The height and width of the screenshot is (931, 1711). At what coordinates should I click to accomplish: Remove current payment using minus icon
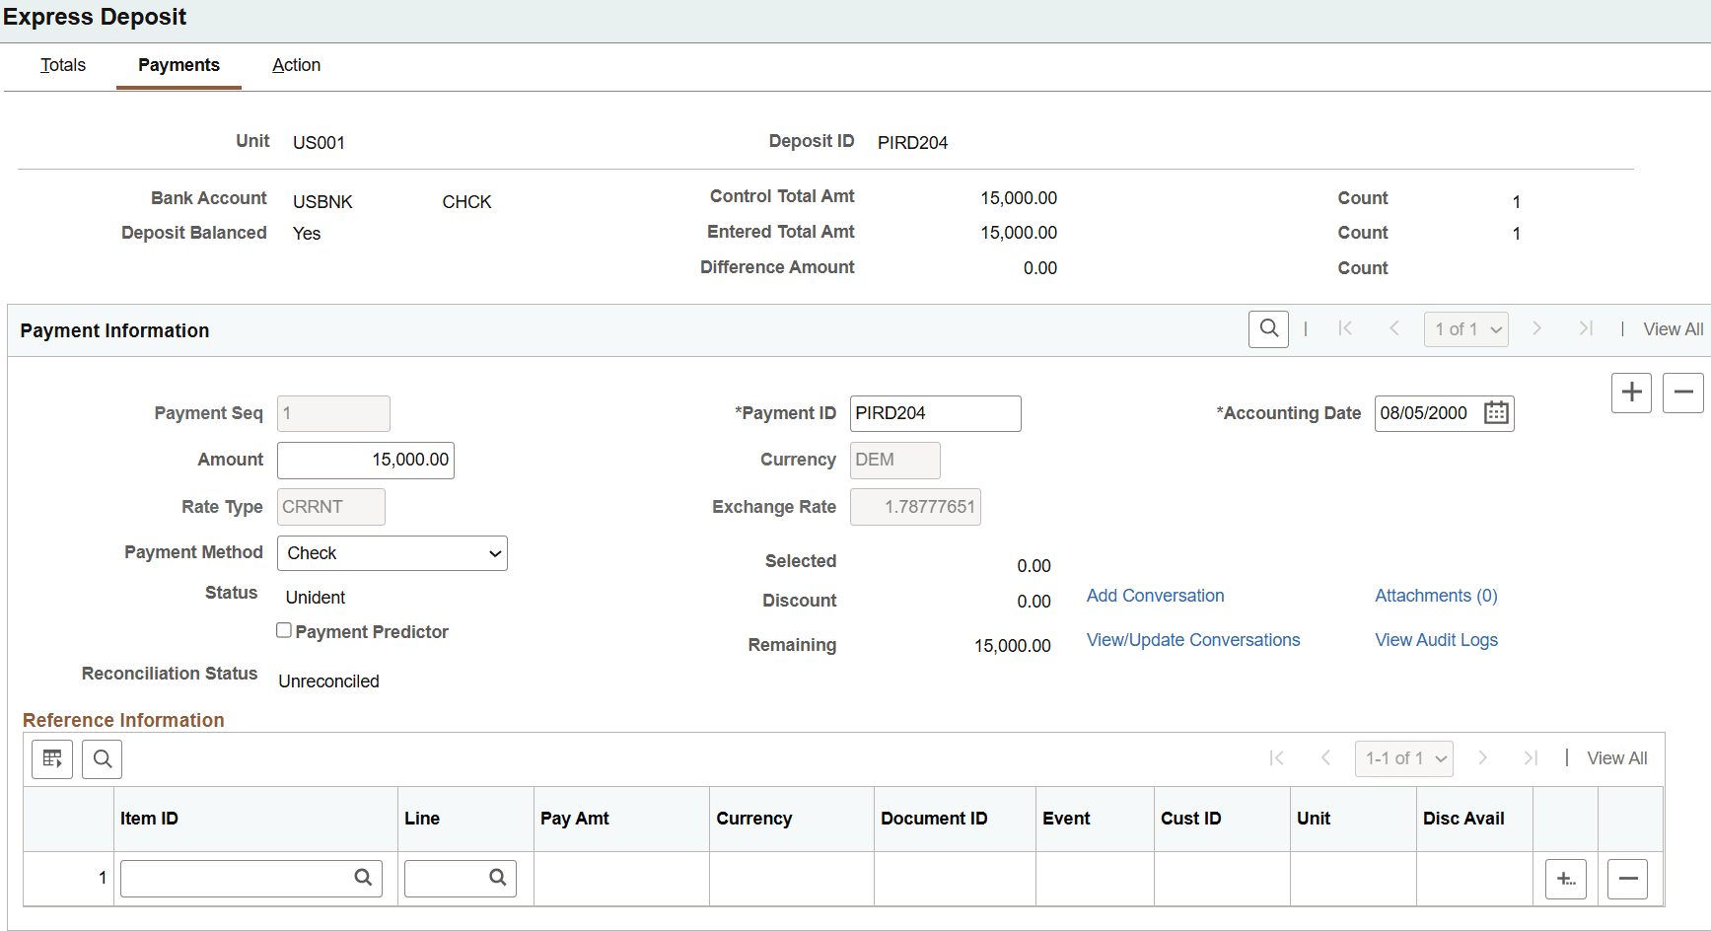(x=1683, y=393)
